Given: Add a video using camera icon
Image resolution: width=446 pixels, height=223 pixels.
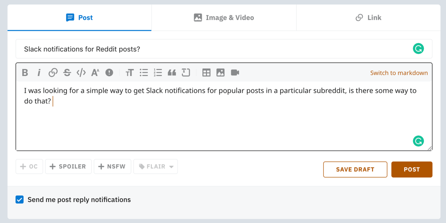Looking at the screenshot, I should 235,73.
